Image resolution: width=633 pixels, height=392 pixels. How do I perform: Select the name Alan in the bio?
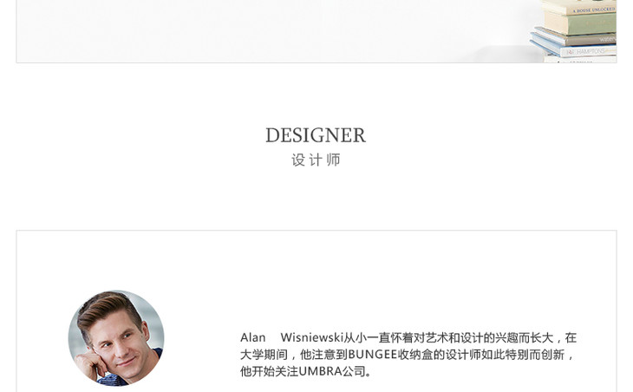tap(252, 337)
